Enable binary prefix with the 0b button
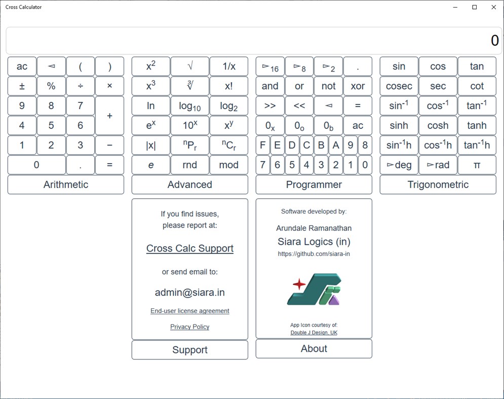The height and width of the screenshot is (399, 504). click(x=329, y=125)
